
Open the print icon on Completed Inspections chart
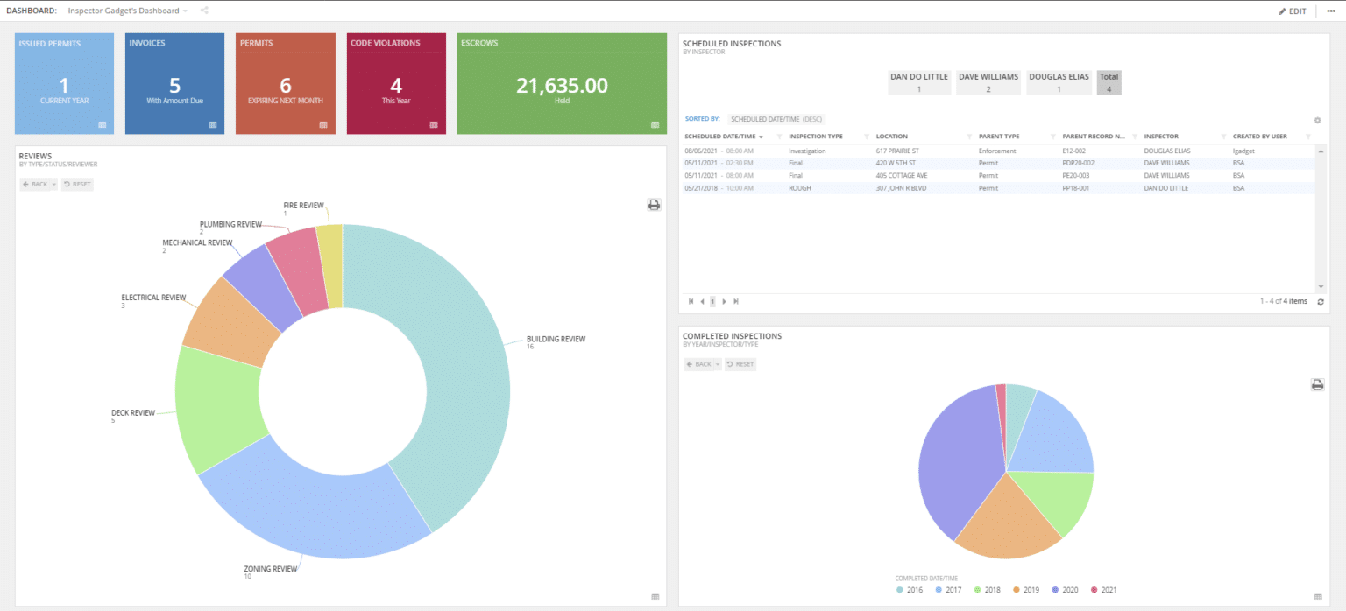[x=1317, y=384]
